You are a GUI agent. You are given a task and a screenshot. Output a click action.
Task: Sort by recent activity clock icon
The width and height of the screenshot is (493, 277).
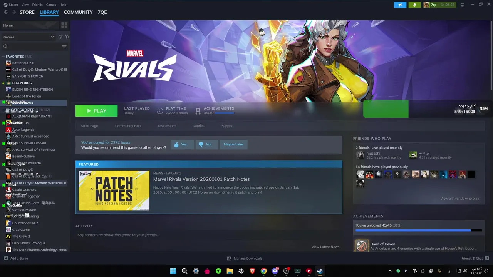(60, 37)
